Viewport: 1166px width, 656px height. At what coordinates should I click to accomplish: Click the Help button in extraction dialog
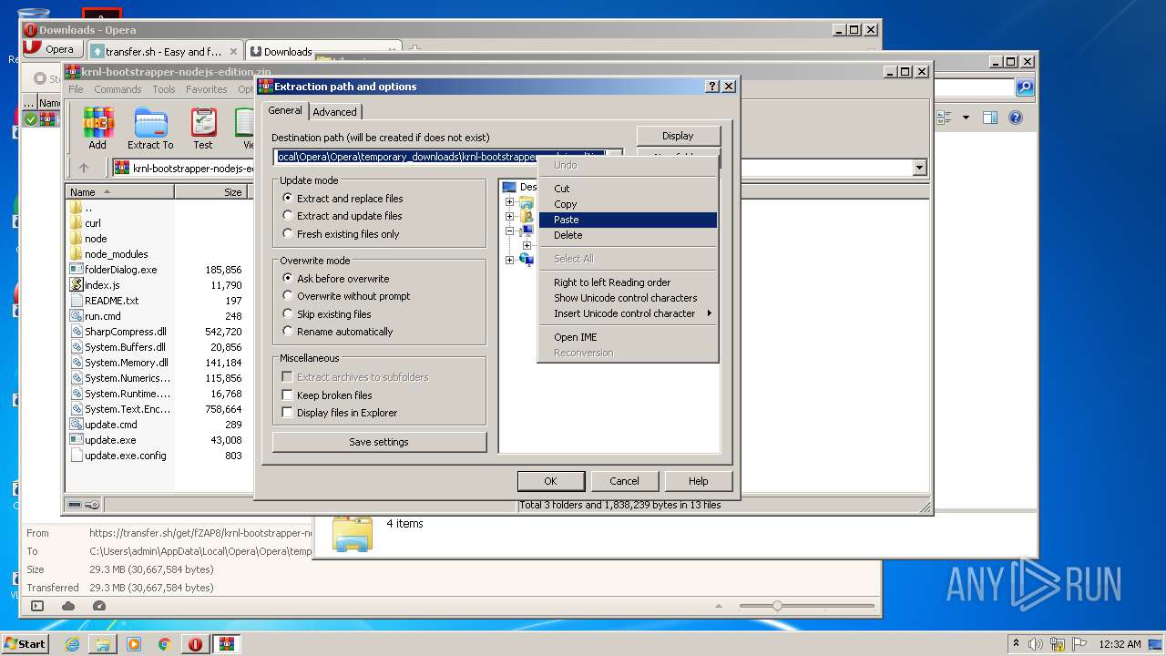(698, 481)
